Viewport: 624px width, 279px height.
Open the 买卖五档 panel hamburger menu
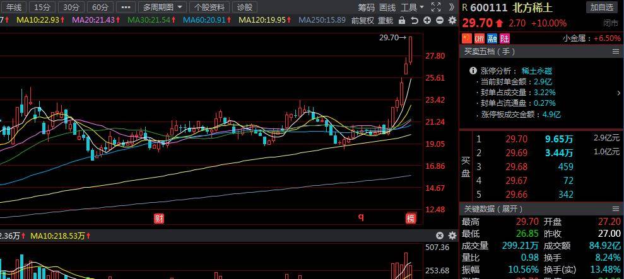click(x=615, y=52)
